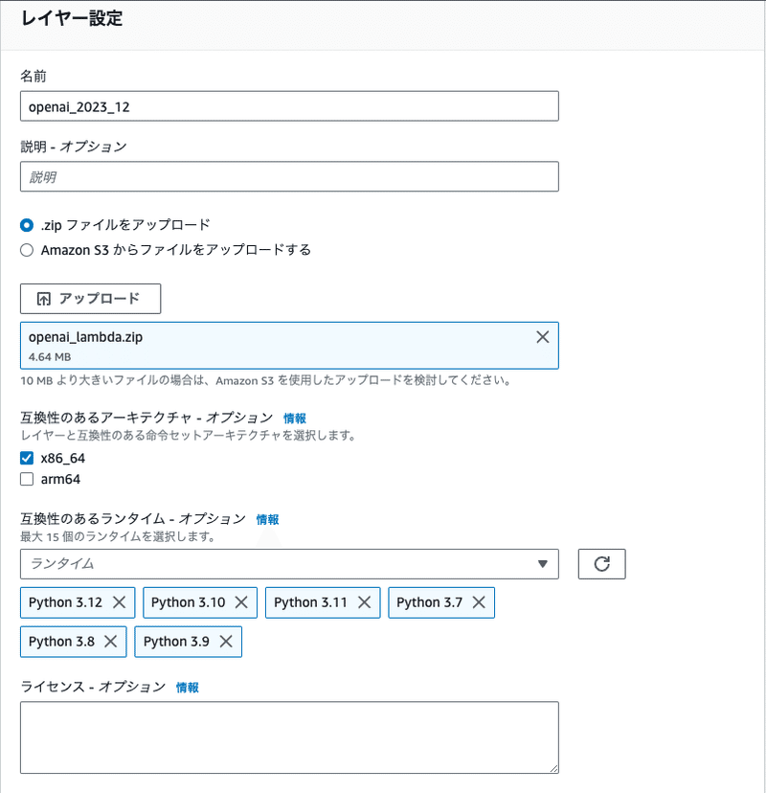Click the refresh icon next to runtime selector
Image resolution: width=766 pixels, height=793 pixels.
601,564
